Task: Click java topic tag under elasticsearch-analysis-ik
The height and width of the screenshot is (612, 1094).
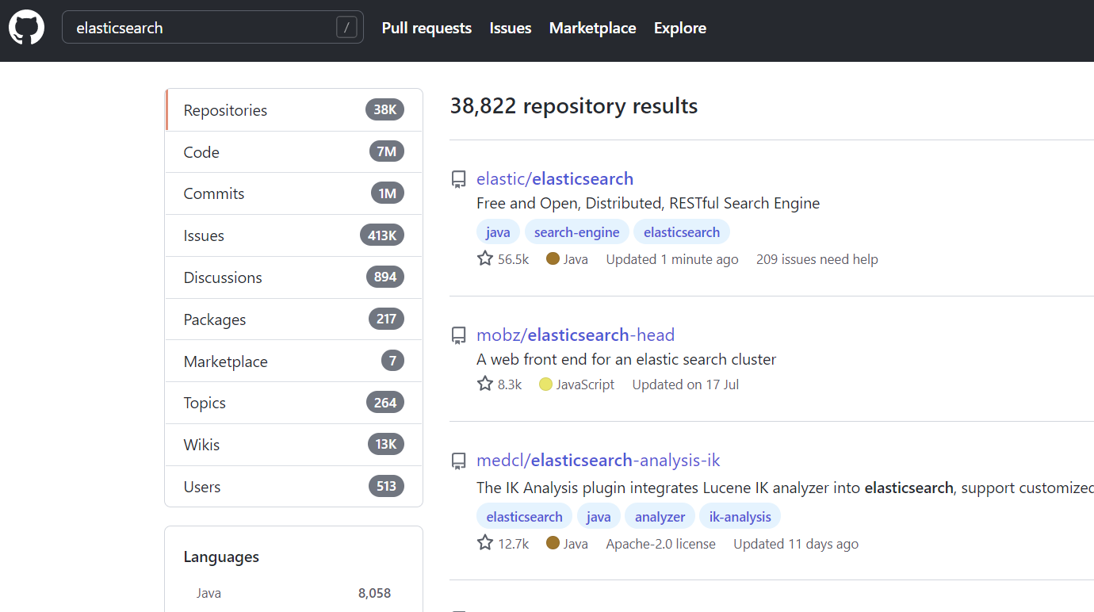Action: point(599,517)
